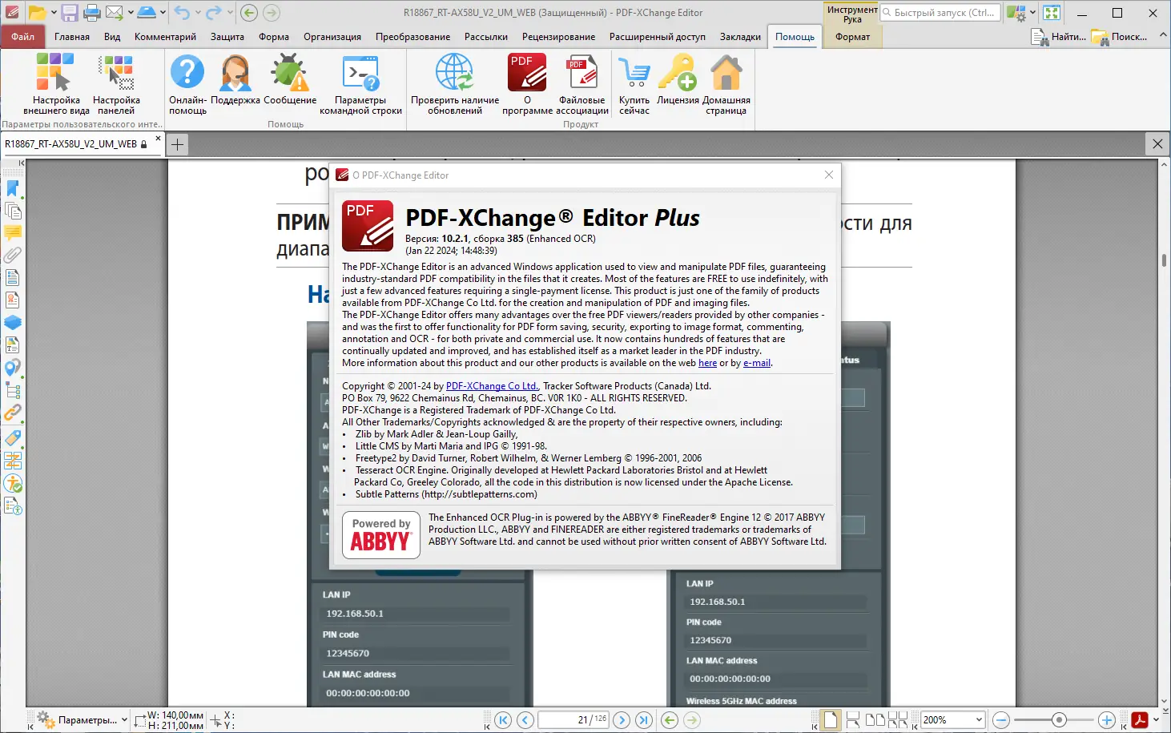This screenshot has width=1171, height=733.
Task: Click the red Adobe PDF icon in status bar
Action: click(x=1139, y=720)
